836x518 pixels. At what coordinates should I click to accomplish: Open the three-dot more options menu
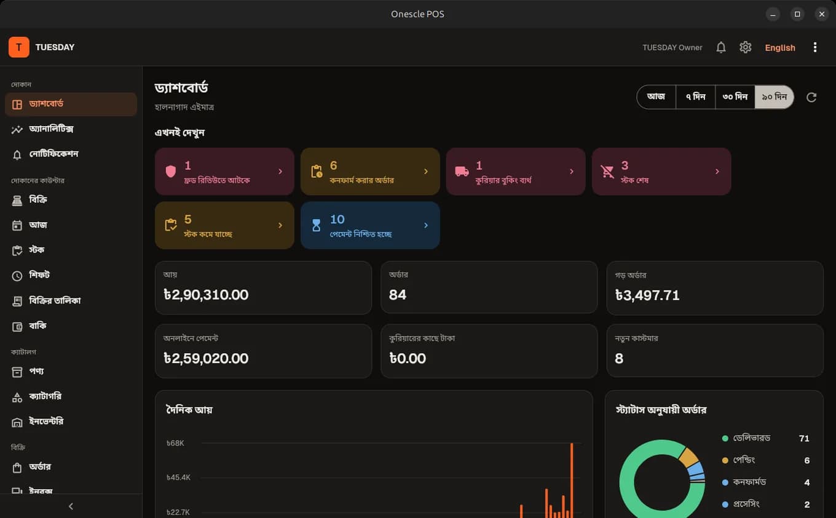(815, 47)
